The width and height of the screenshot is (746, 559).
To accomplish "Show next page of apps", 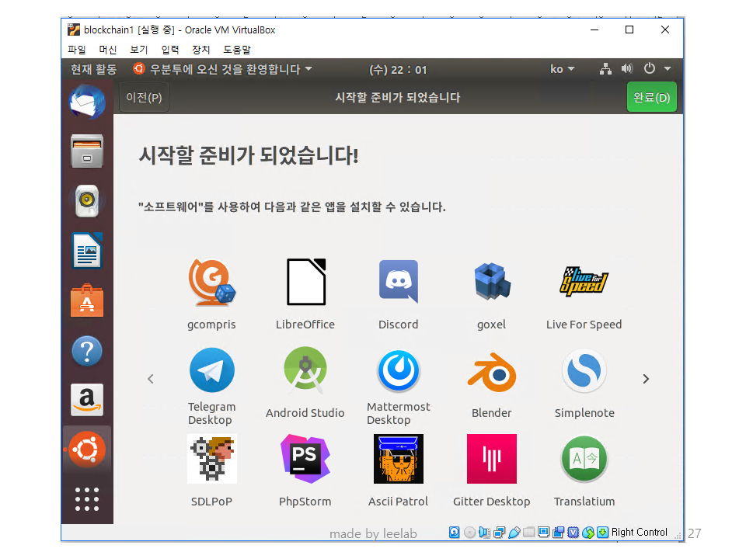I will (x=646, y=379).
